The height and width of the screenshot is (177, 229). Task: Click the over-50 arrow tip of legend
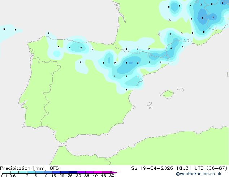pyautogui.click(x=114, y=172)
